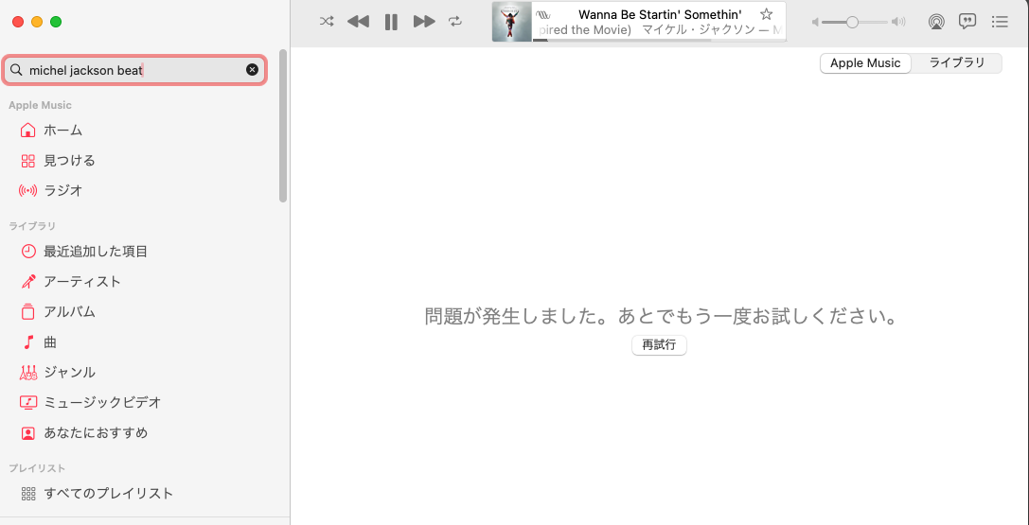Maximize the window with the green button
This screenshot has width=1029, height=525.
[56, 22]
